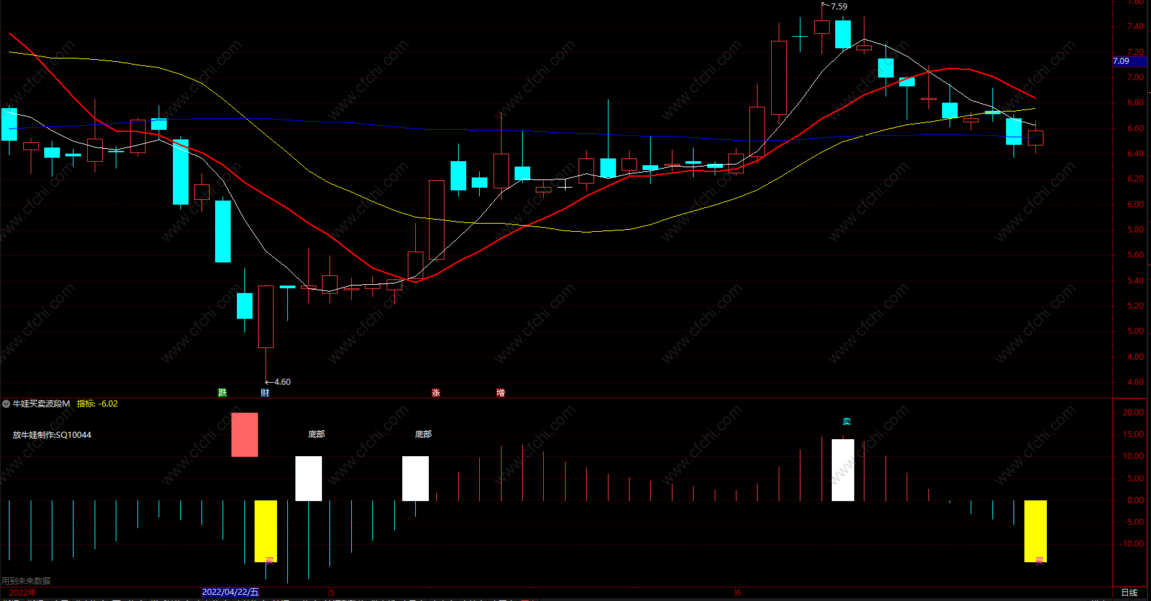Open the 牛娃买卖波段M indicator name
The image size is (1151, 601).
(x=42, y=404)
